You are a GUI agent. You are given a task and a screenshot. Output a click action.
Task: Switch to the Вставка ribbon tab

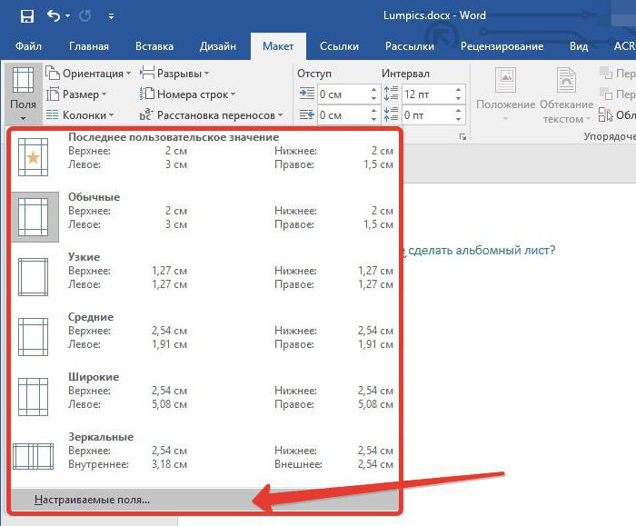pyautogui.click(x=154, y=46)
